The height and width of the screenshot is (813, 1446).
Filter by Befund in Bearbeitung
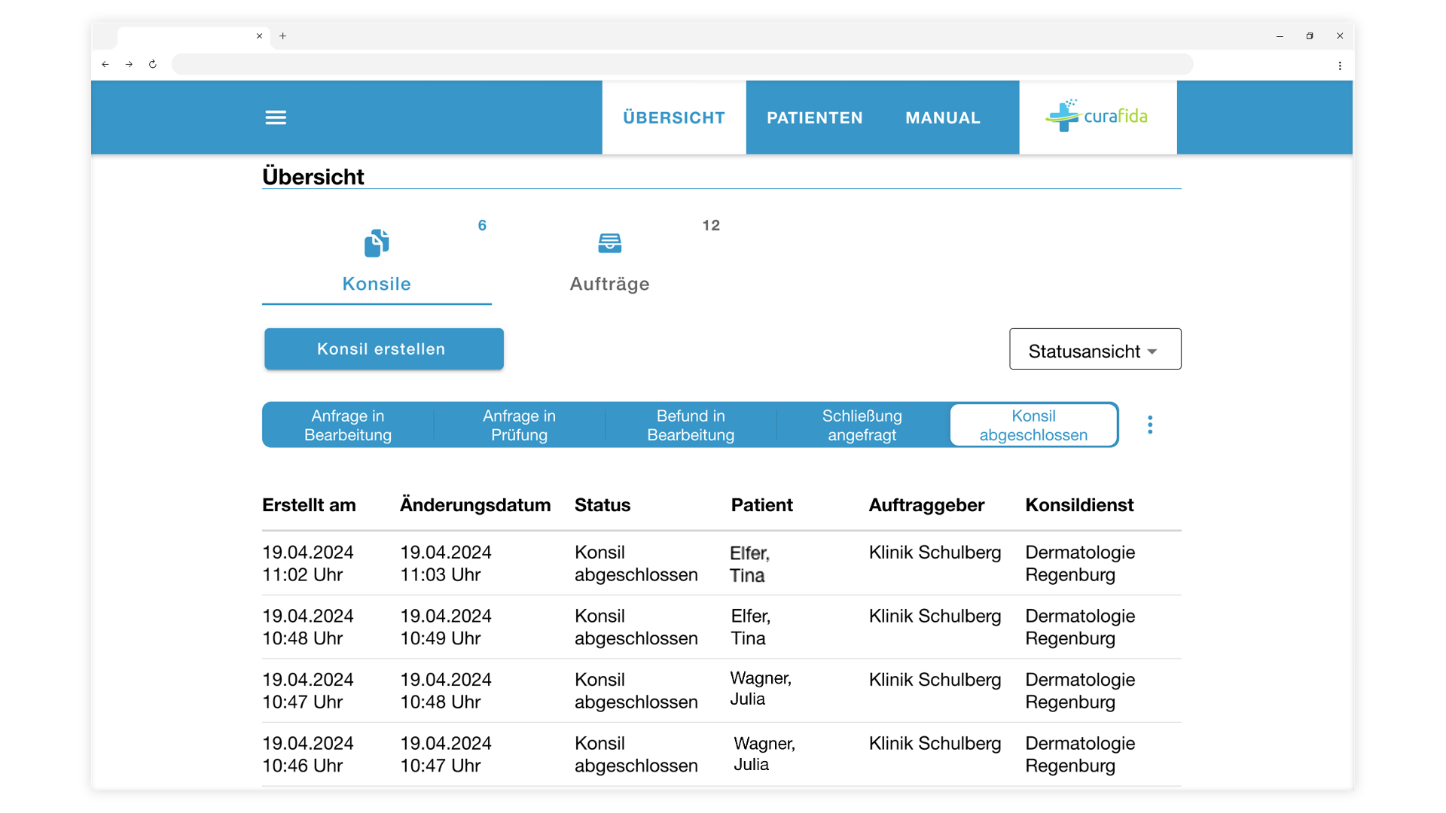(691, 425)
